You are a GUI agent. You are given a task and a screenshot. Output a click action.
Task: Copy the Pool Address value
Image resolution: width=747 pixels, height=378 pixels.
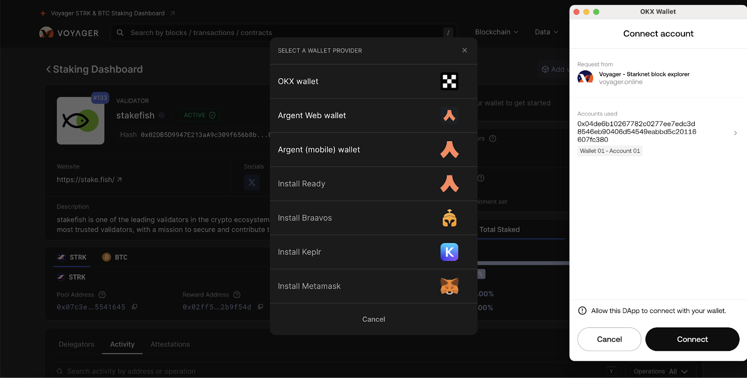134,307
